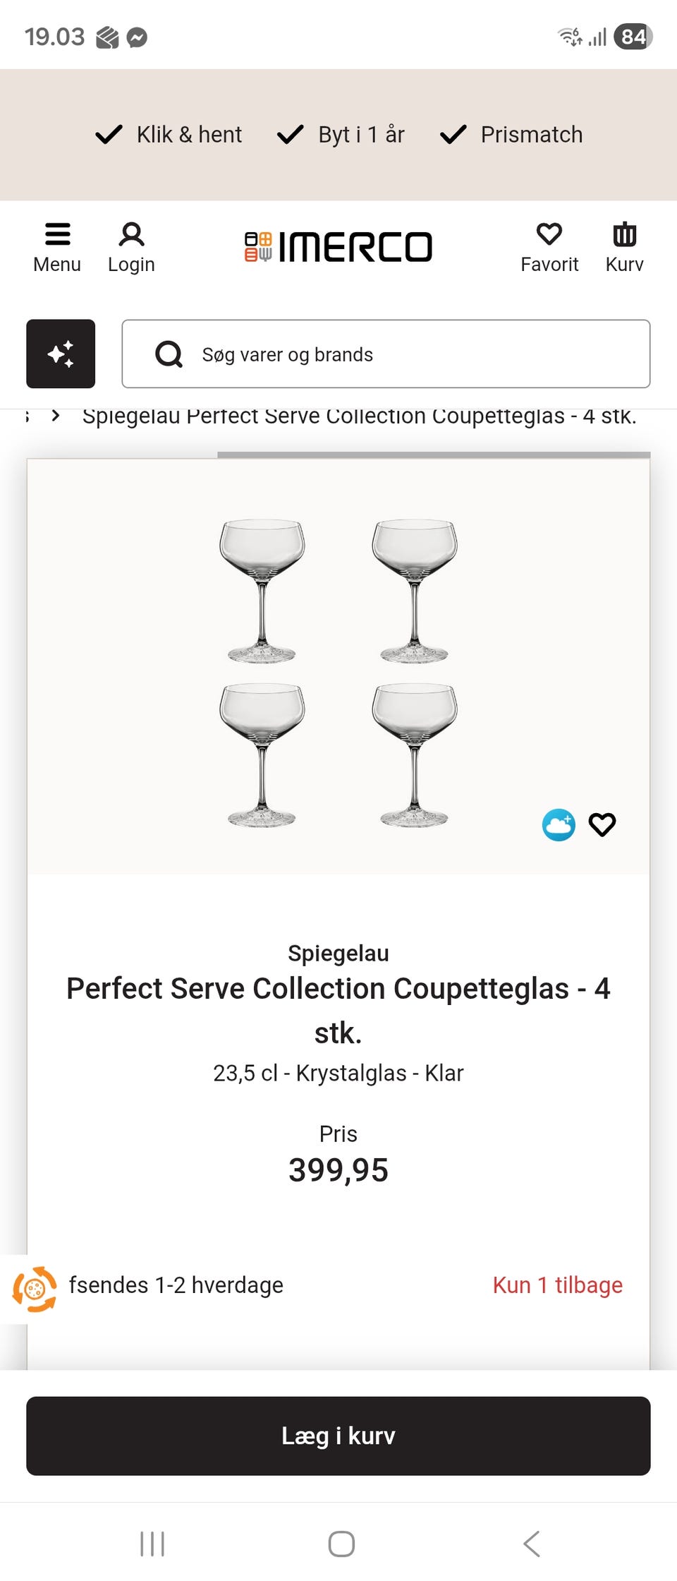Tap the 'Prismatch' benefit

512,134
